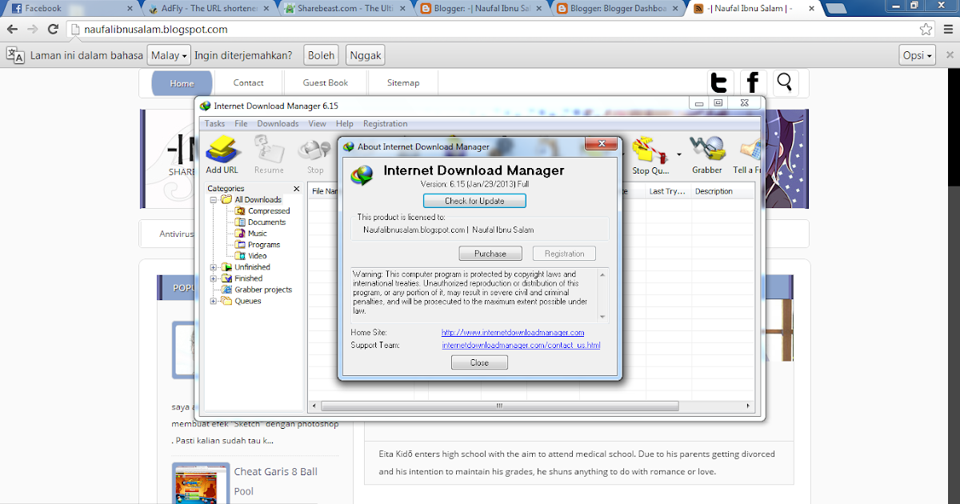Image resolution: width=960 pixels, height=504 pixels.
Task: Open the Sitemap page on blog
Action: 403,83
